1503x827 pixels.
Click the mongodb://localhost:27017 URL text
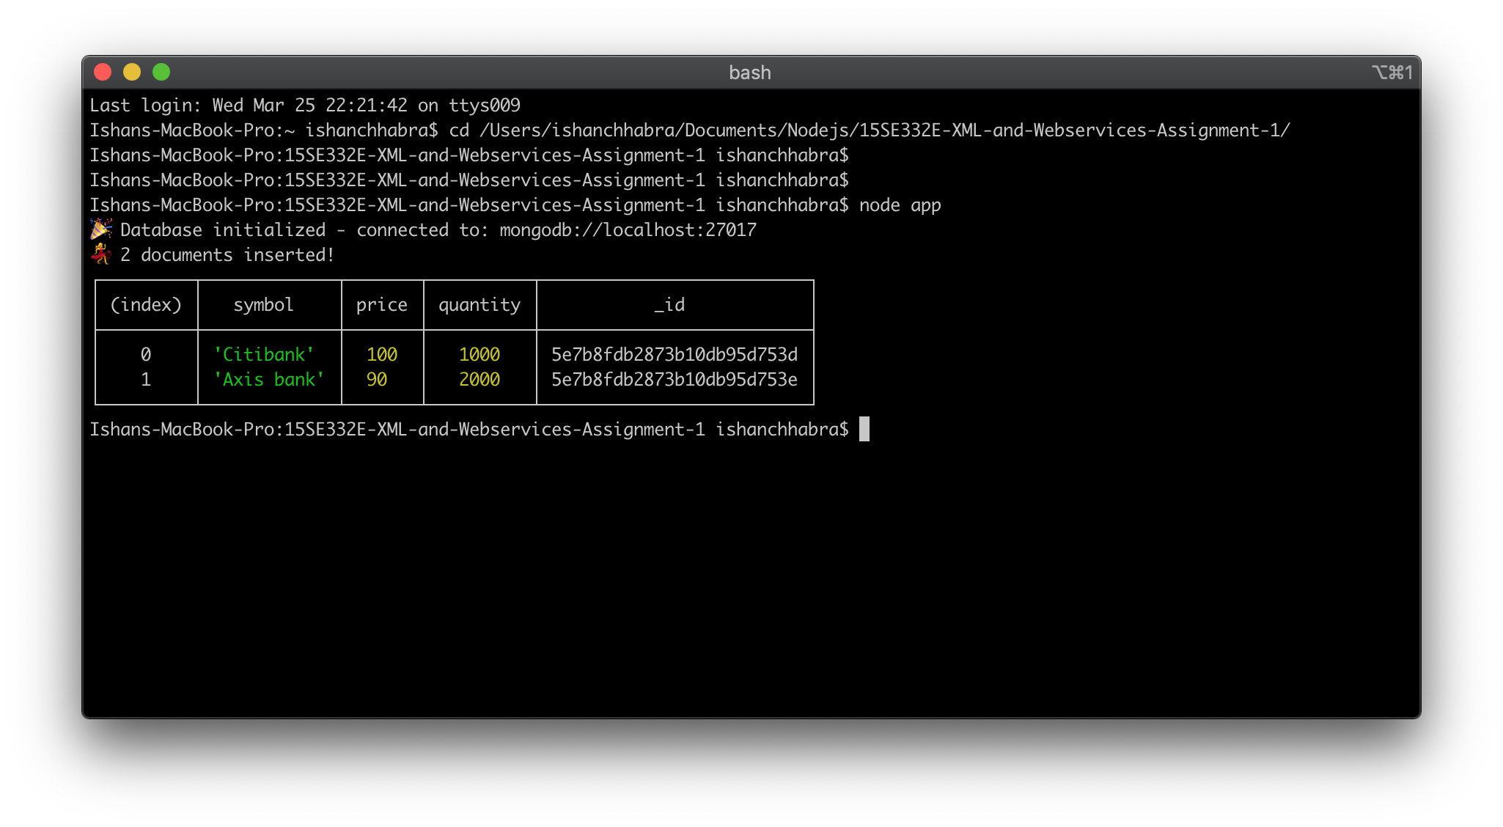click(x=628, y=230)
